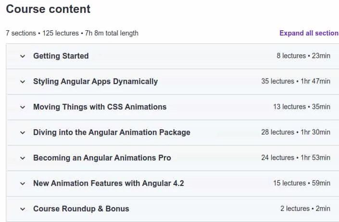Open Styling Angular Apps Dynamically title
The width and height of the screenshot is (339, 222).
click(x=96, y=82)
